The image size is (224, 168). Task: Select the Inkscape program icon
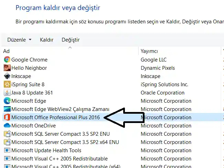coord(7,76)
